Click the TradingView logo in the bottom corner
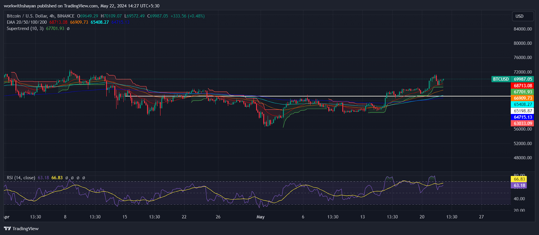This screenshot has width=539, height=235. (21, 229)
